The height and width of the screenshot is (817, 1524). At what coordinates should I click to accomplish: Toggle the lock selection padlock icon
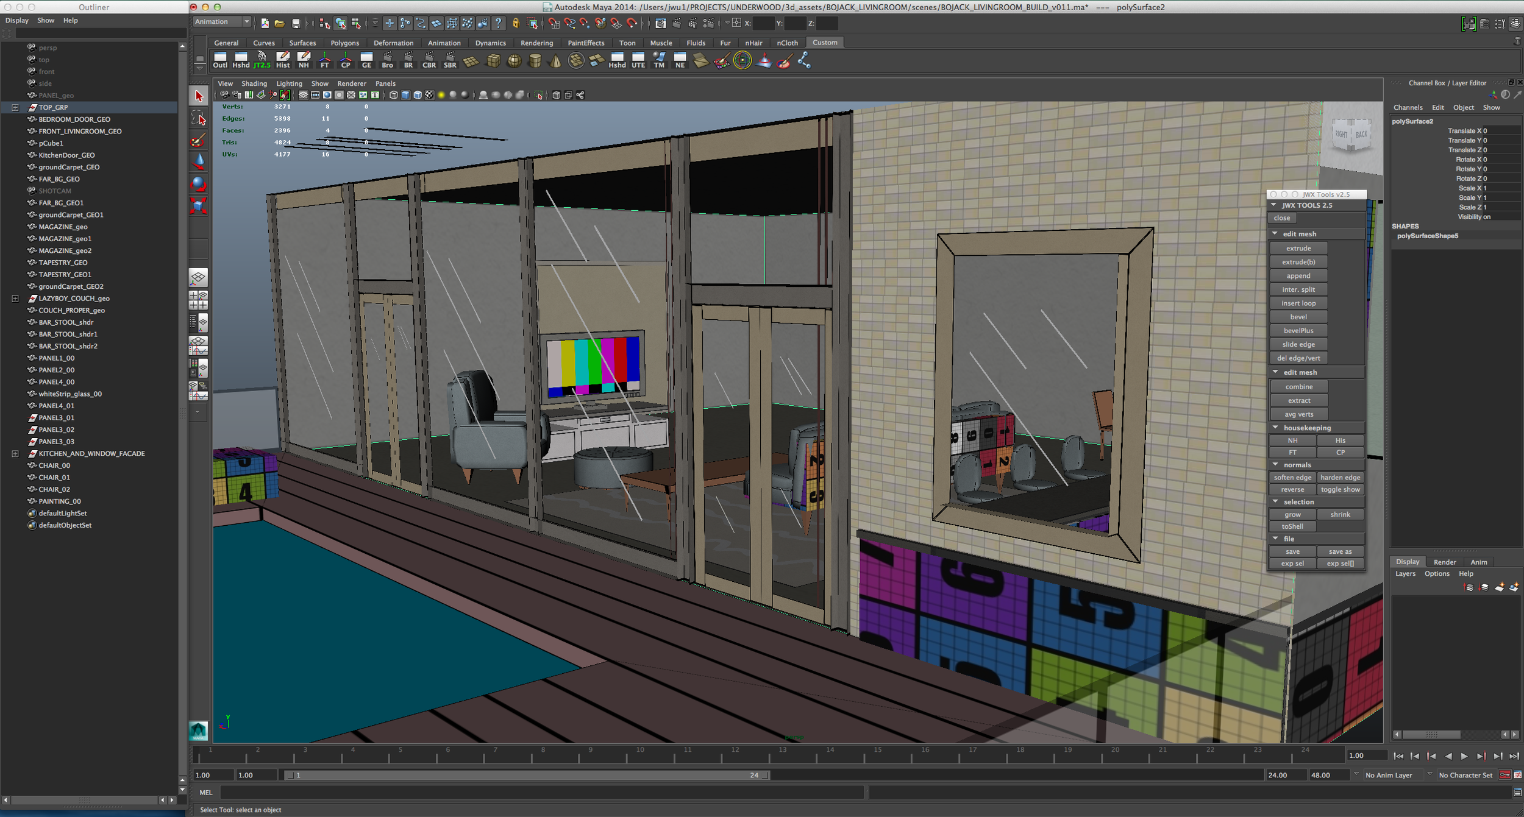click(x=516, y=23)
